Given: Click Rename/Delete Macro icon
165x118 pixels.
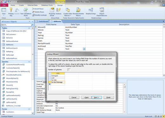Looking at the screenshot, I should (x=78, y=12).
